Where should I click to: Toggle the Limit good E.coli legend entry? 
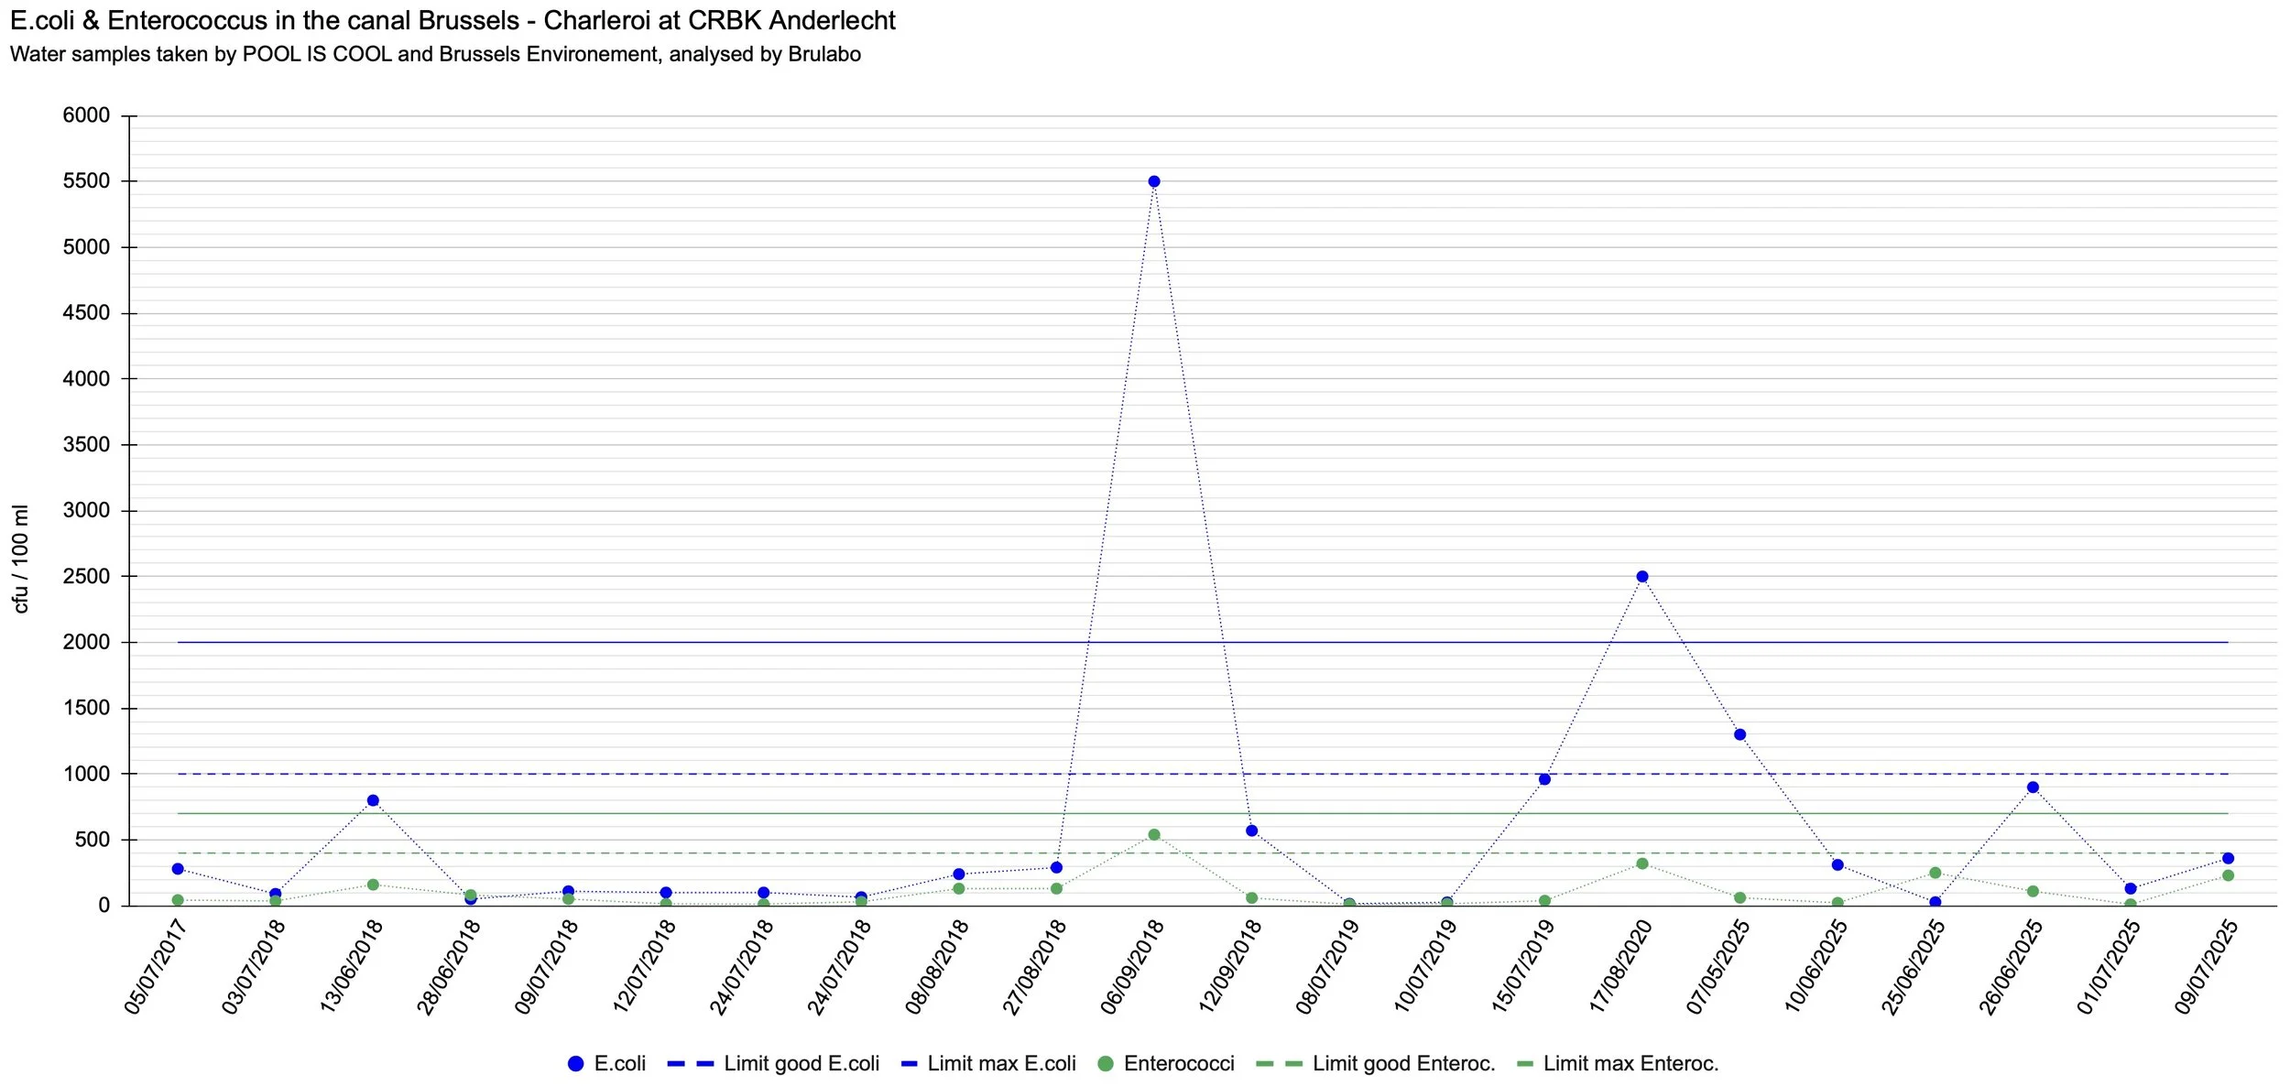[x=774, y=1063]
